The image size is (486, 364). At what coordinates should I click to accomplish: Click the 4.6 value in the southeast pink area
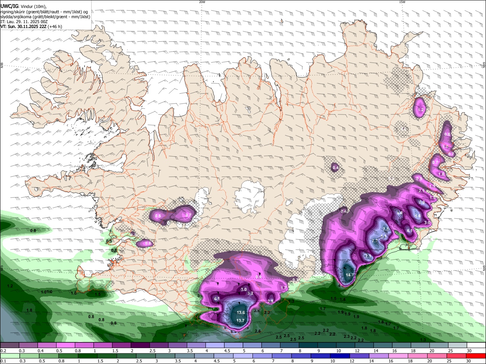pyautogui.click(x=399, y=213)
